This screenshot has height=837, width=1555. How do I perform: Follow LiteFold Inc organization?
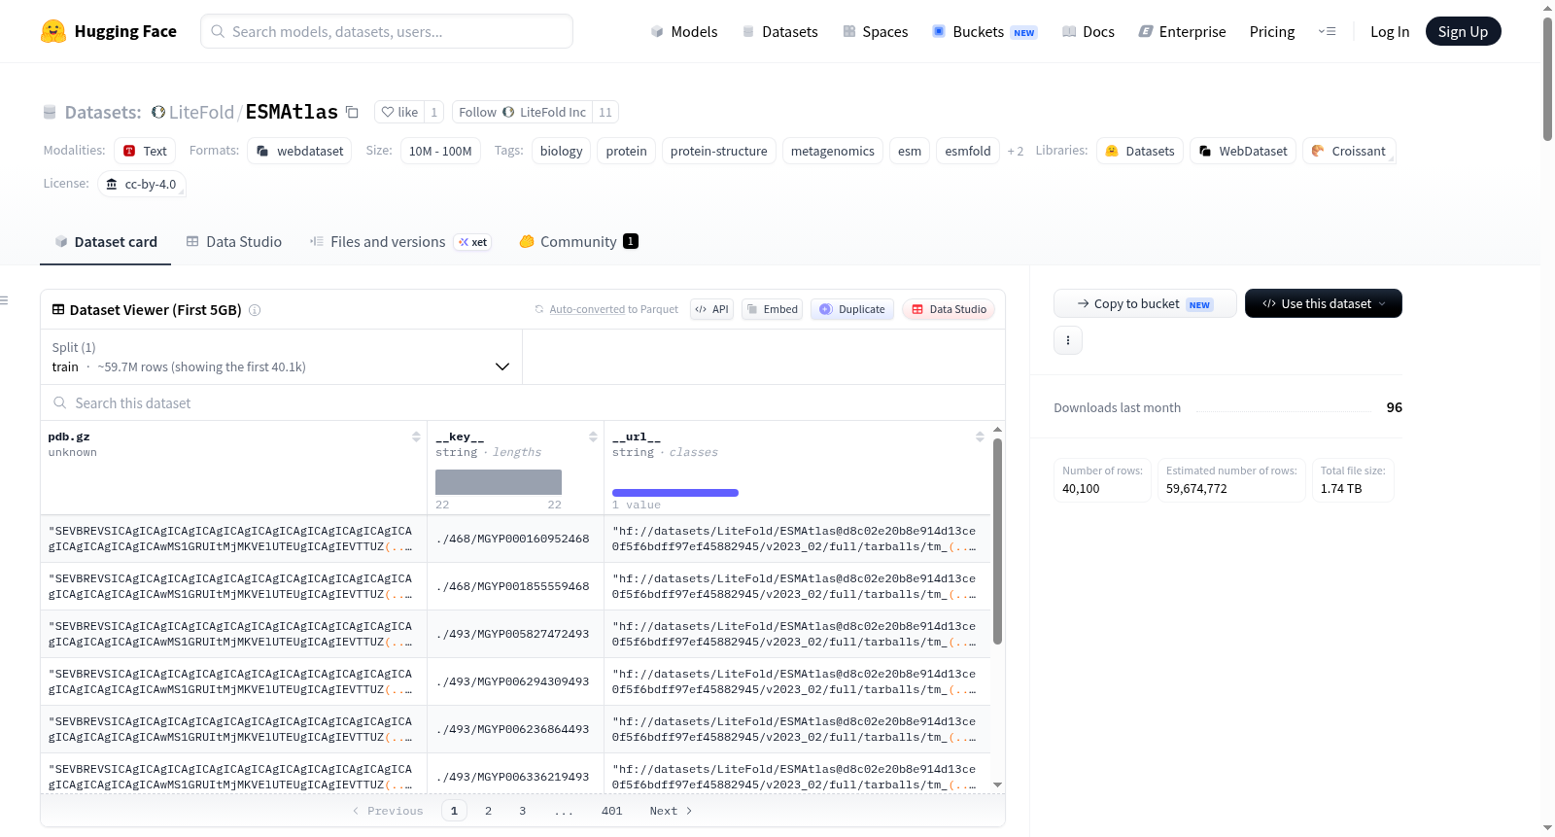(x=522, y=112)
